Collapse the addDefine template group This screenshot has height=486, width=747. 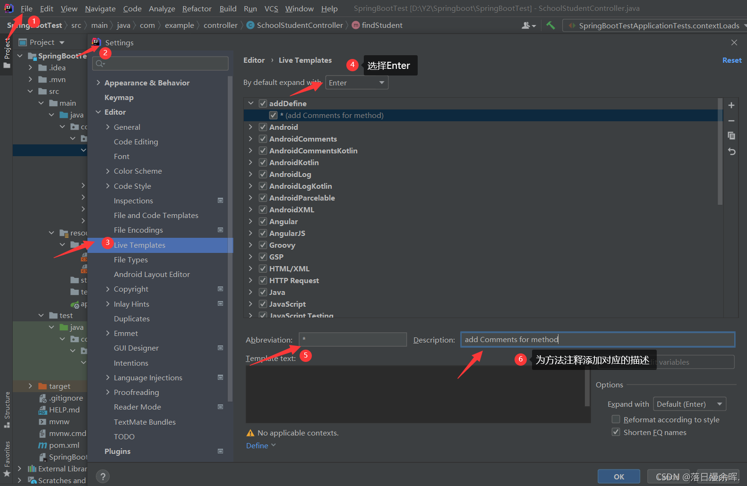point(251,103)
